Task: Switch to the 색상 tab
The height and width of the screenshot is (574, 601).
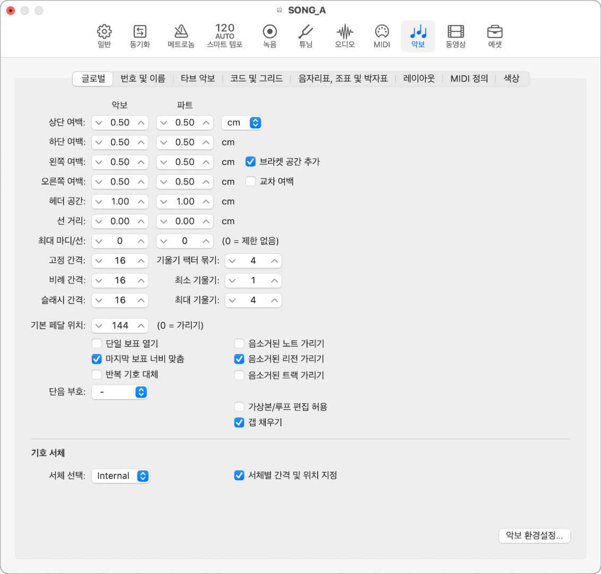Action: pos(511,78)
